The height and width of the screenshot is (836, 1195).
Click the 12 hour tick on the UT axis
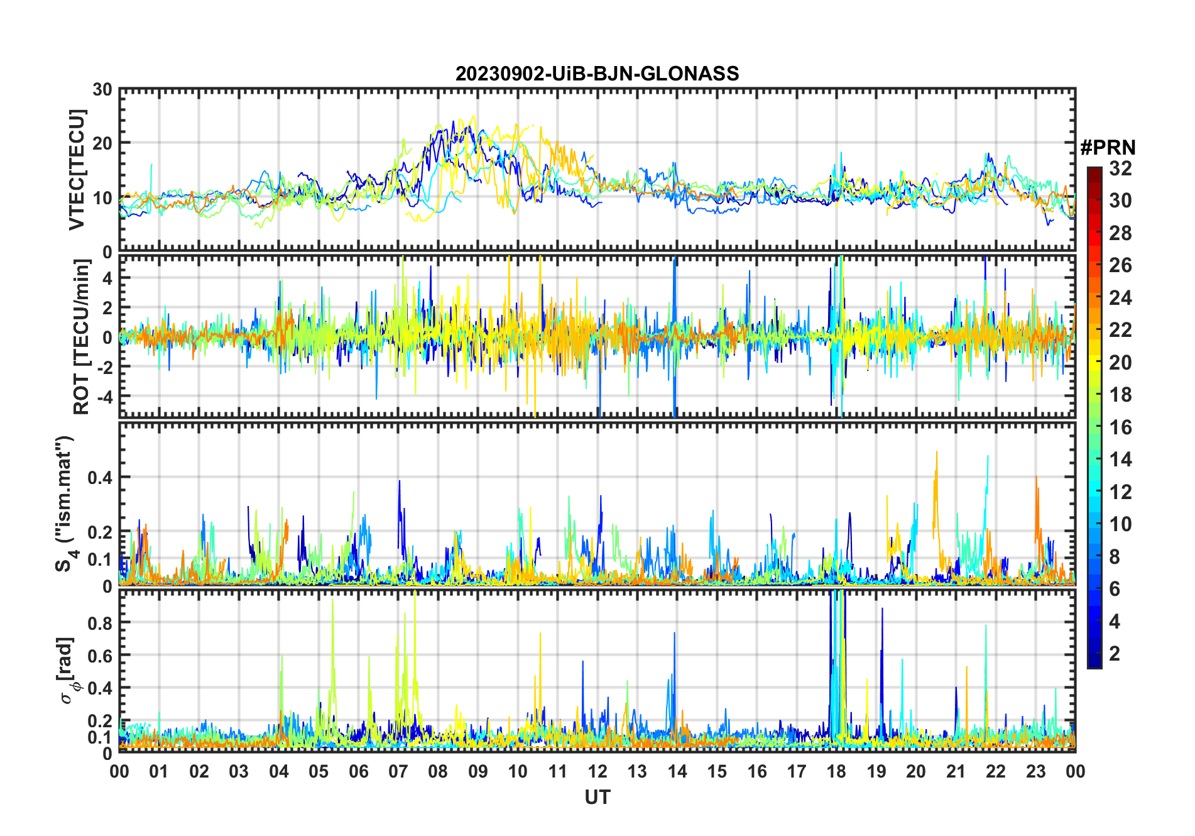coord(597,771)
